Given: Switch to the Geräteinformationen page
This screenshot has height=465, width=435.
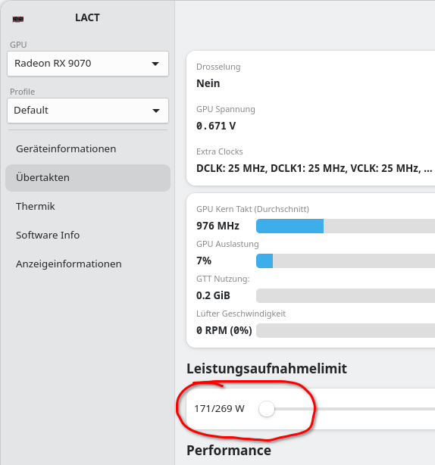Looking at the screenshot, I should click(x=88, y=148).
